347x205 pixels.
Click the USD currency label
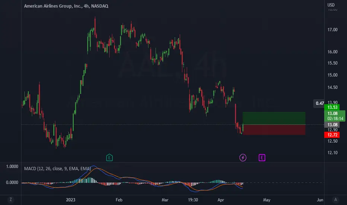coord(331,5)
